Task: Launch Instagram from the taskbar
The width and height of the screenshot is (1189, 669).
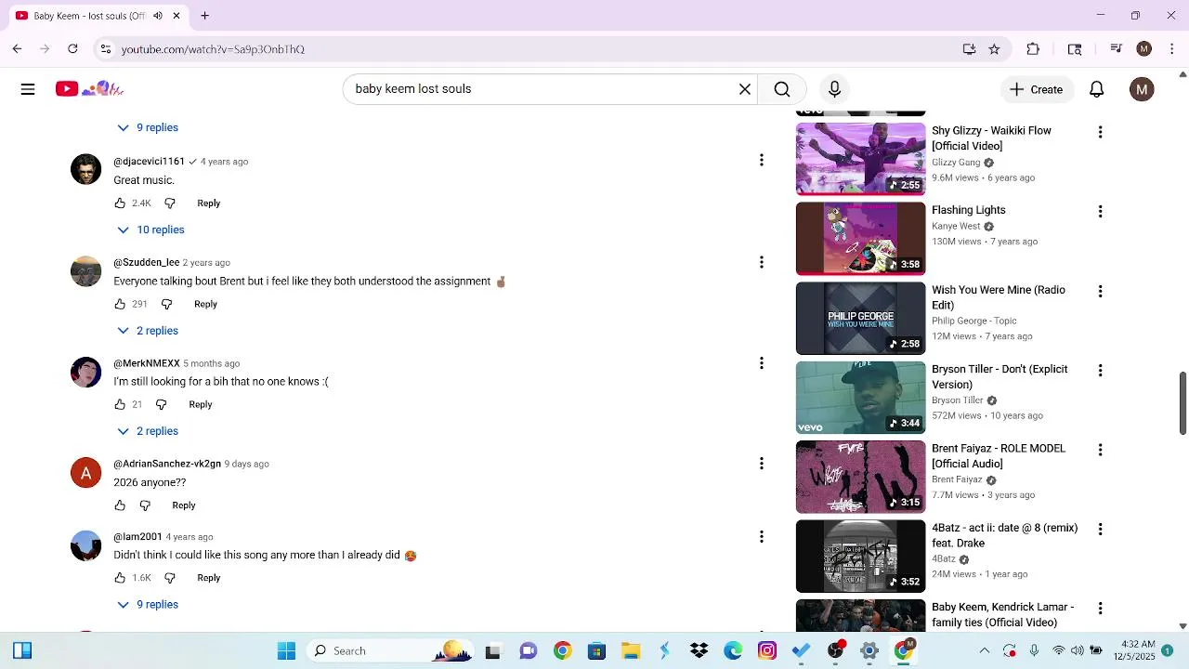Action: [767, 651]
